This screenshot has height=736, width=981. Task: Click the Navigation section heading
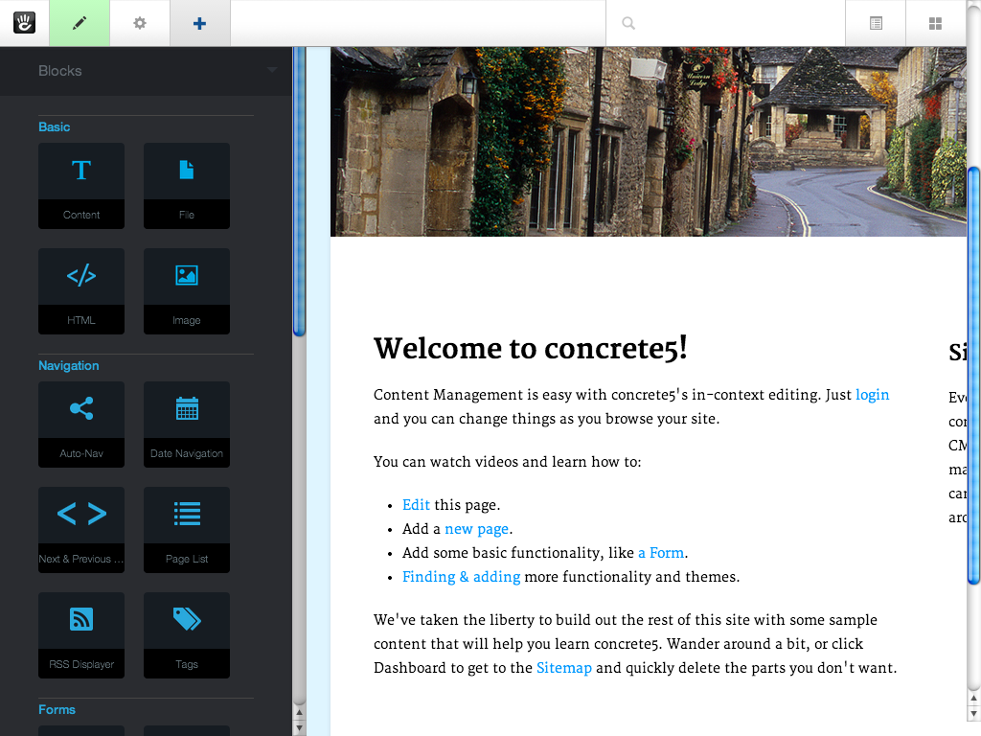69,365
